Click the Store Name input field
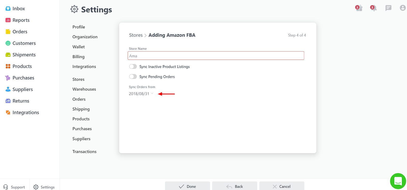Screen dimensions: 407x190 tap(216, 56)
